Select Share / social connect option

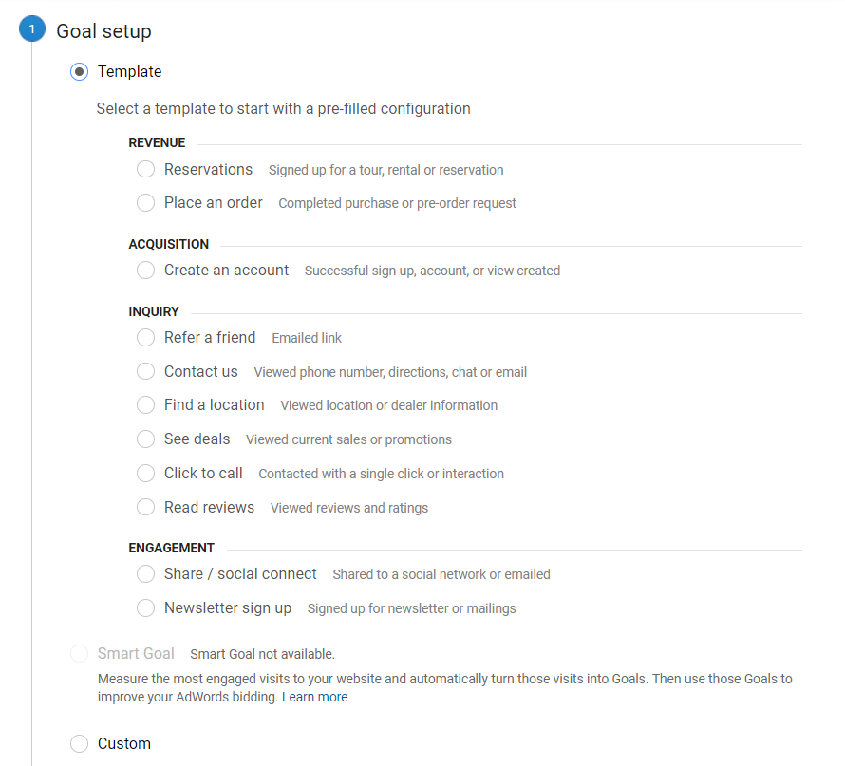[145, 574]
